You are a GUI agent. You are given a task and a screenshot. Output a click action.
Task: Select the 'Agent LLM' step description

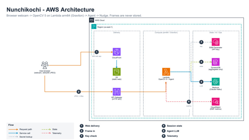point(173,131)
